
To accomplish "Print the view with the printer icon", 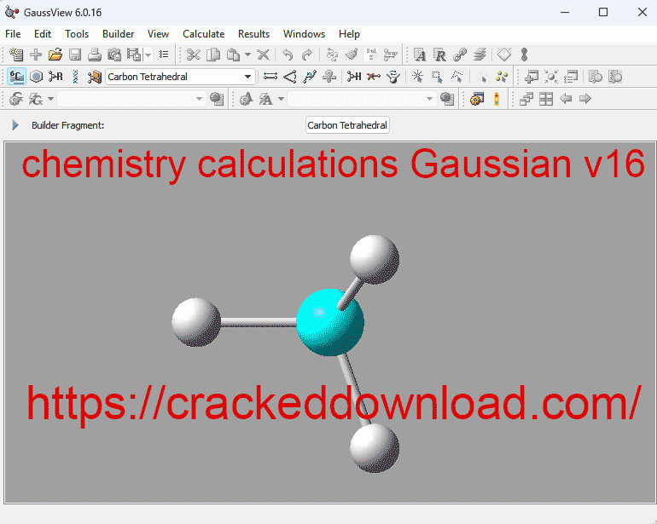I will pos(95,55).
